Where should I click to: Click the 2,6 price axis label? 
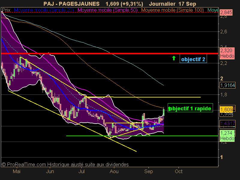[x=223, y=32]
